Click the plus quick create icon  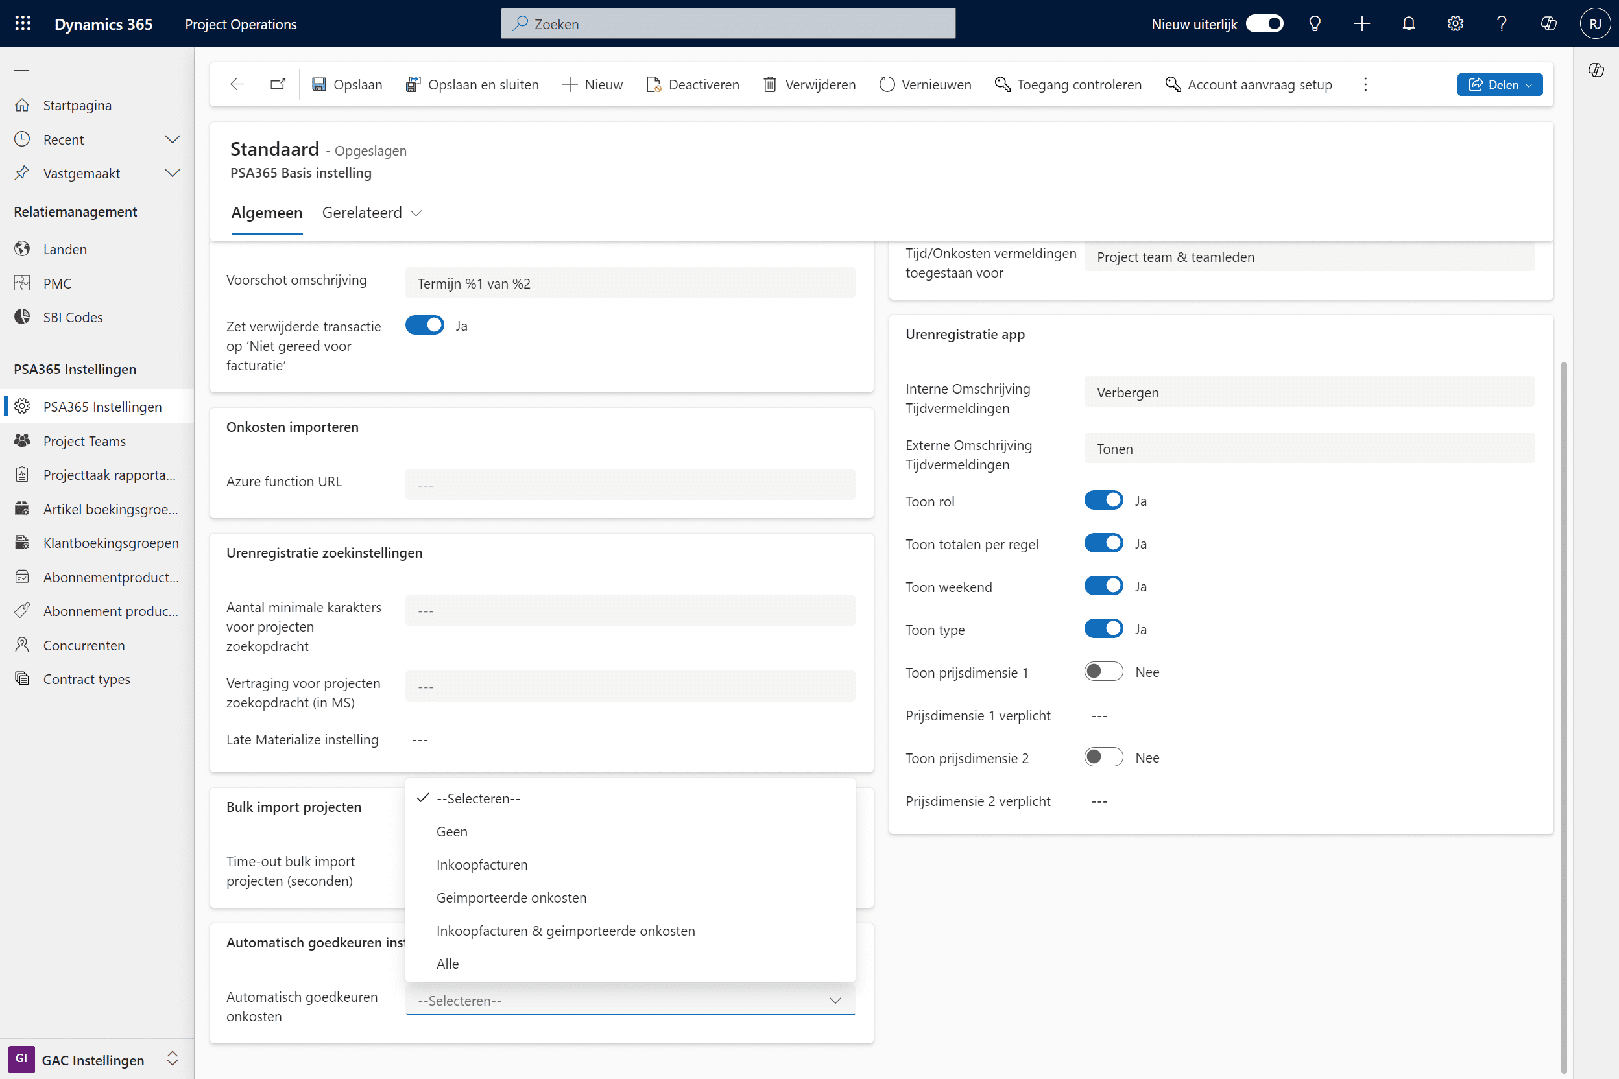click(x=1361, y=24)
